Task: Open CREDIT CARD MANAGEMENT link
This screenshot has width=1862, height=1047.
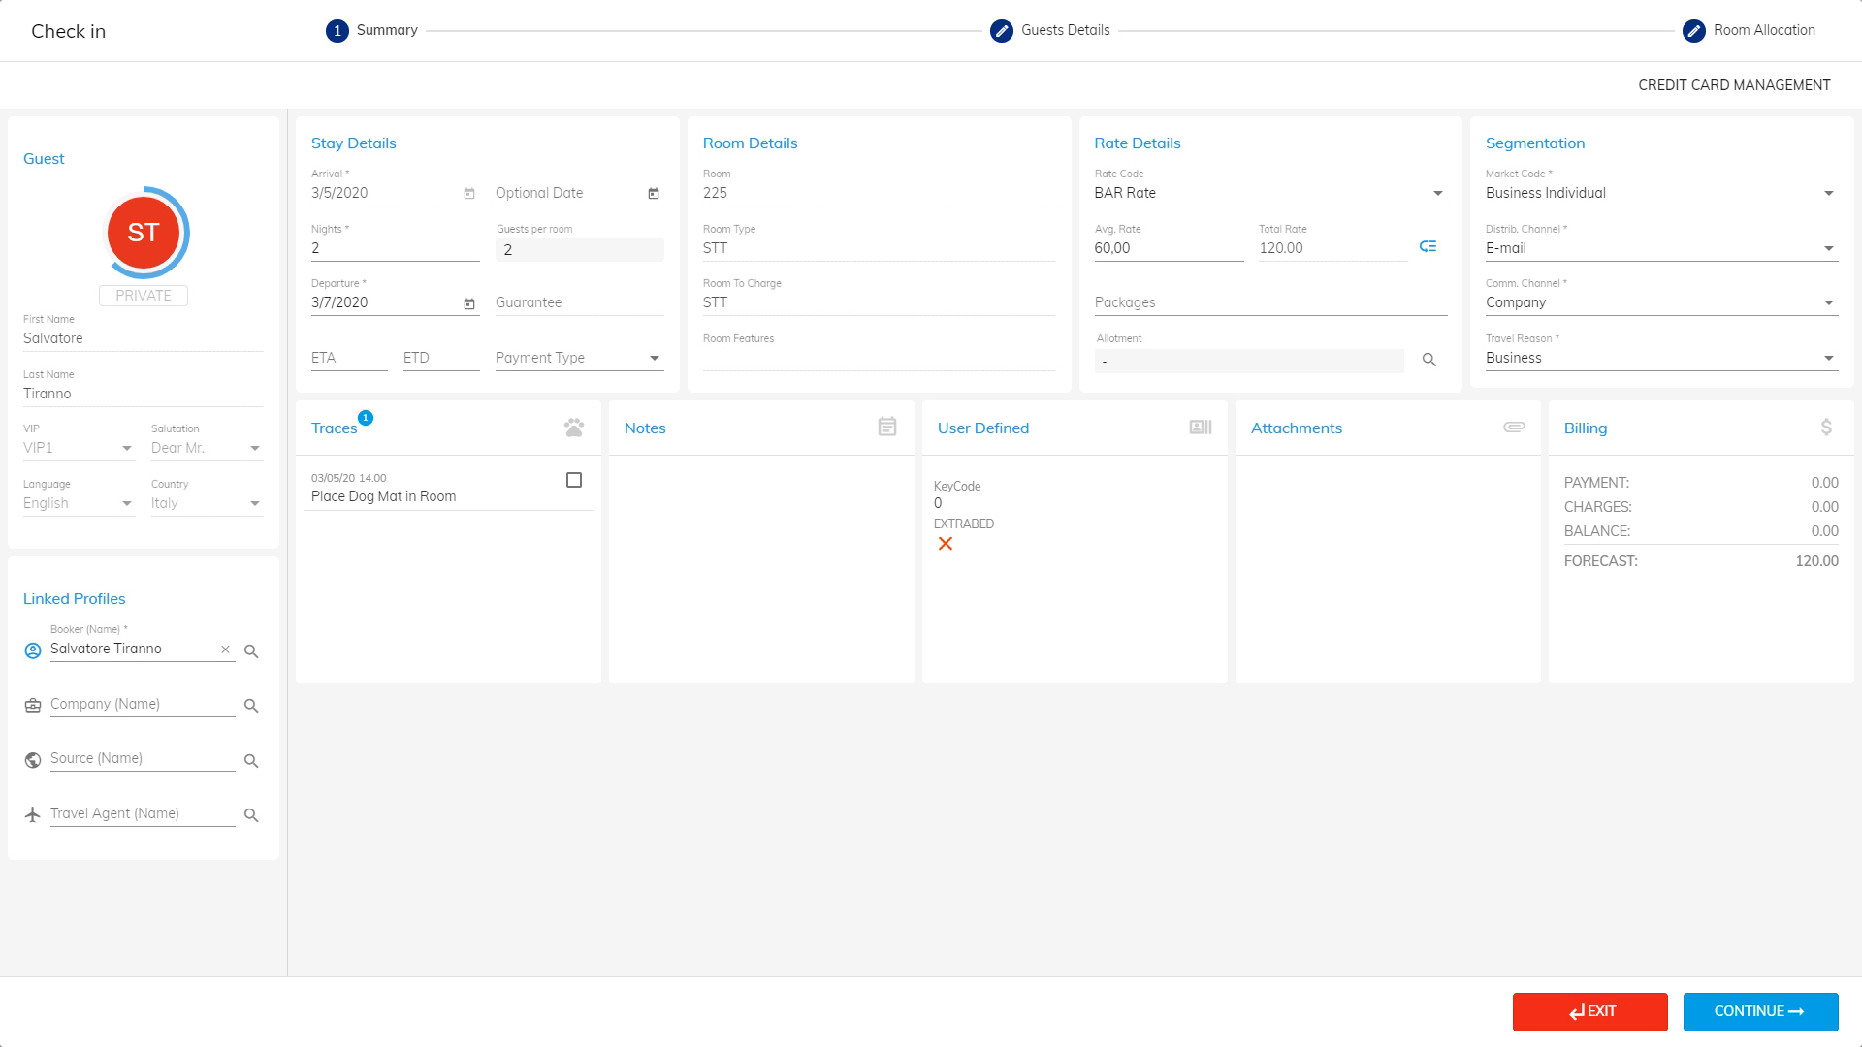Action: [1734, 85]
